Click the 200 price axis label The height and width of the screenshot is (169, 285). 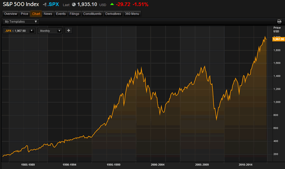[x=276, y=154]
